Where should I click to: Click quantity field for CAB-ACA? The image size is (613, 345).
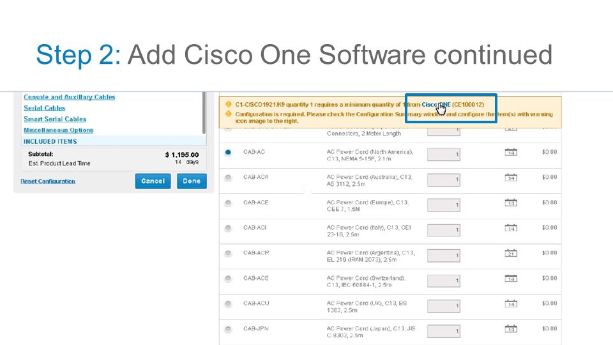(443, 180)
